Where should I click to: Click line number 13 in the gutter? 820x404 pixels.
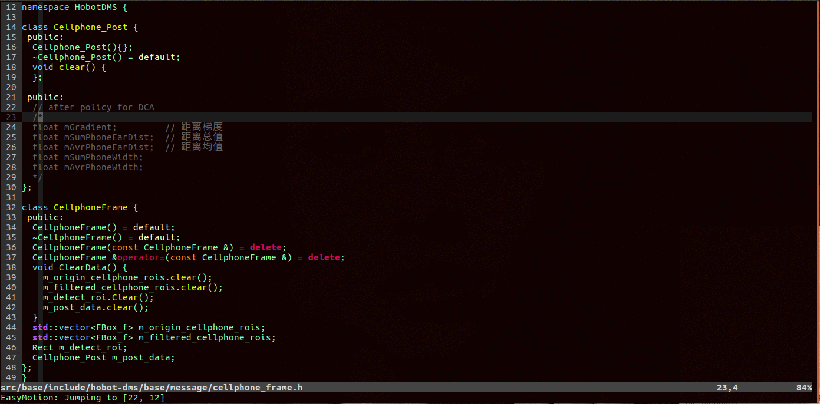[x=11, y=18]
